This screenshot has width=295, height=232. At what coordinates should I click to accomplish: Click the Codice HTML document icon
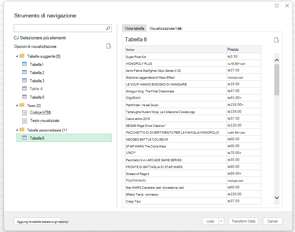click(25, 113)
